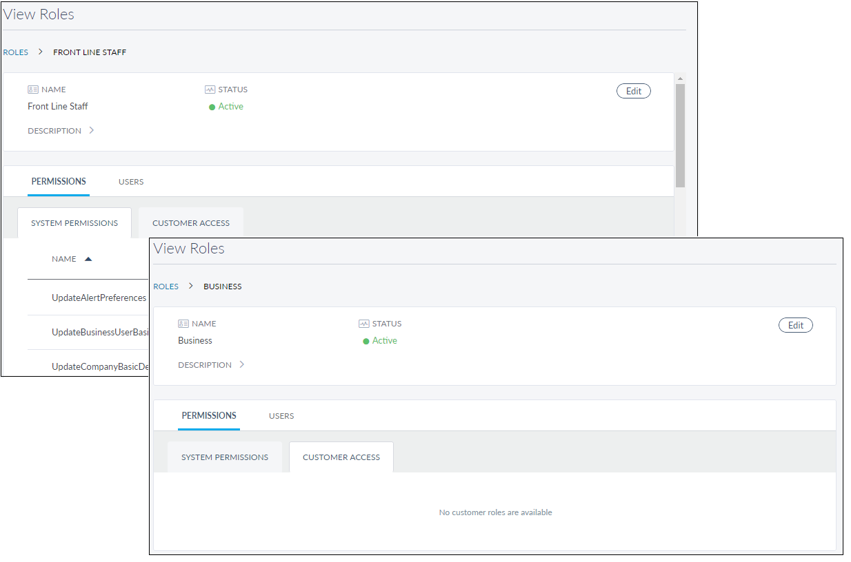Click breadcrumb chevron before FRONT LINE STAFF
The height and width of the screenshot is (562, 851).
click(41, 52)
